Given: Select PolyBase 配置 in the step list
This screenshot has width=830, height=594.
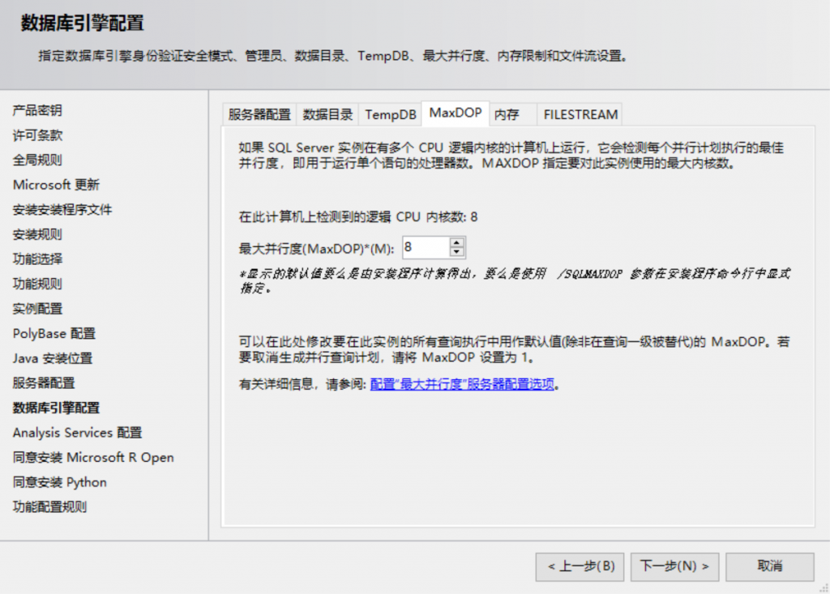Looking at the screenshot, I should [53, 334].
